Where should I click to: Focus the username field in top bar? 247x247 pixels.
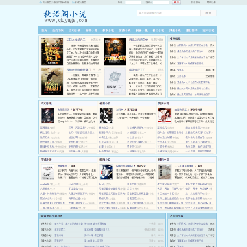pyautogui.click(x=133, y=3)
